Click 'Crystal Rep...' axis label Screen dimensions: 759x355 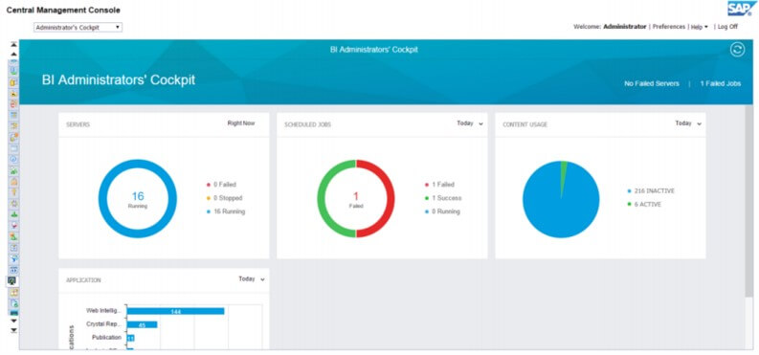point(103,324)
